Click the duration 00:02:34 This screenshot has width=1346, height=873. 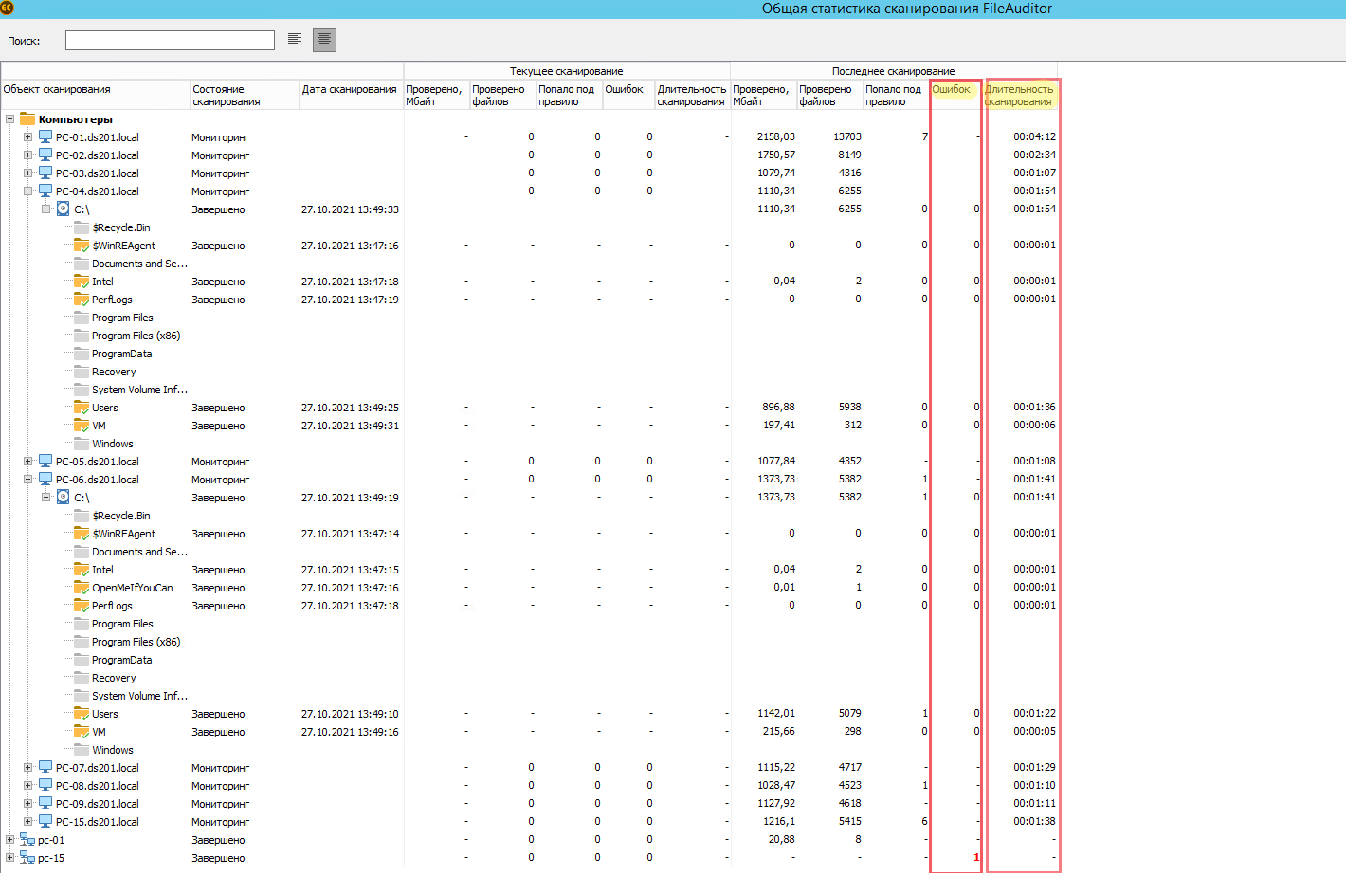[1034, 155]
